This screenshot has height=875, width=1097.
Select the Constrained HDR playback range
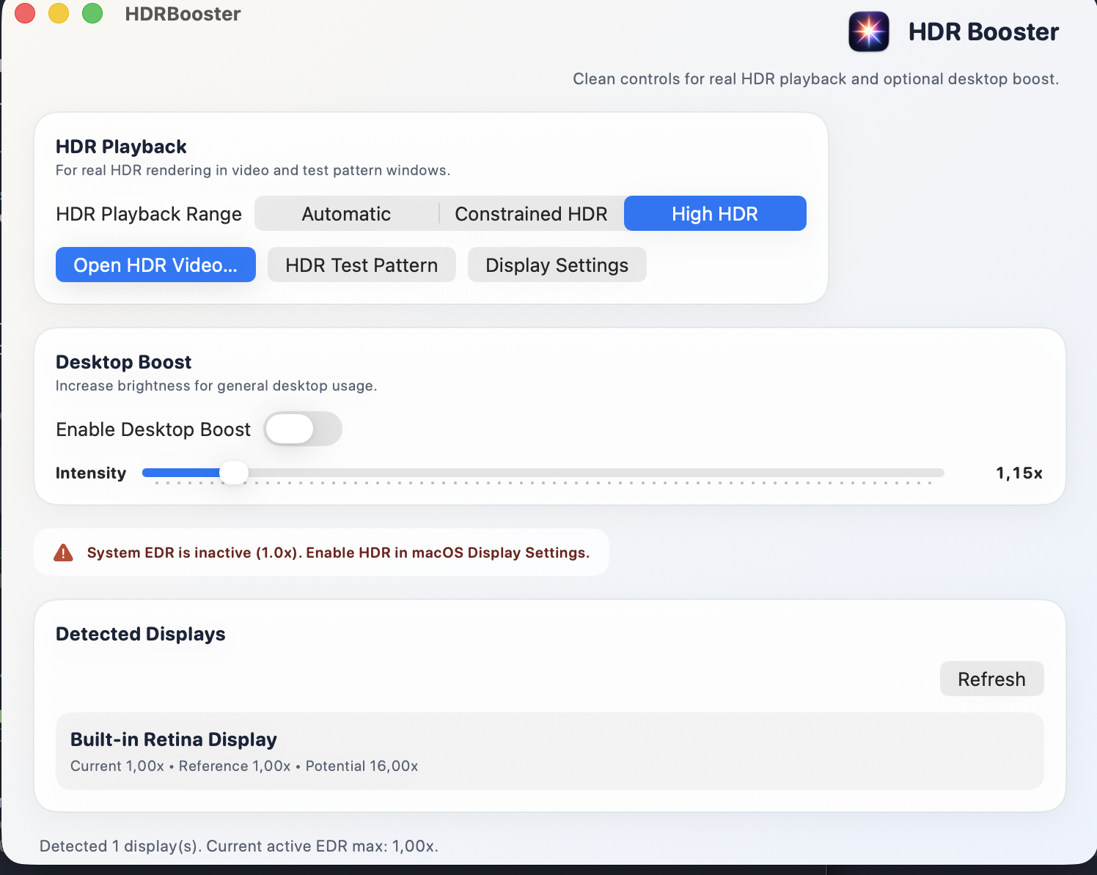pyautogui.click(x=531, y=213)
